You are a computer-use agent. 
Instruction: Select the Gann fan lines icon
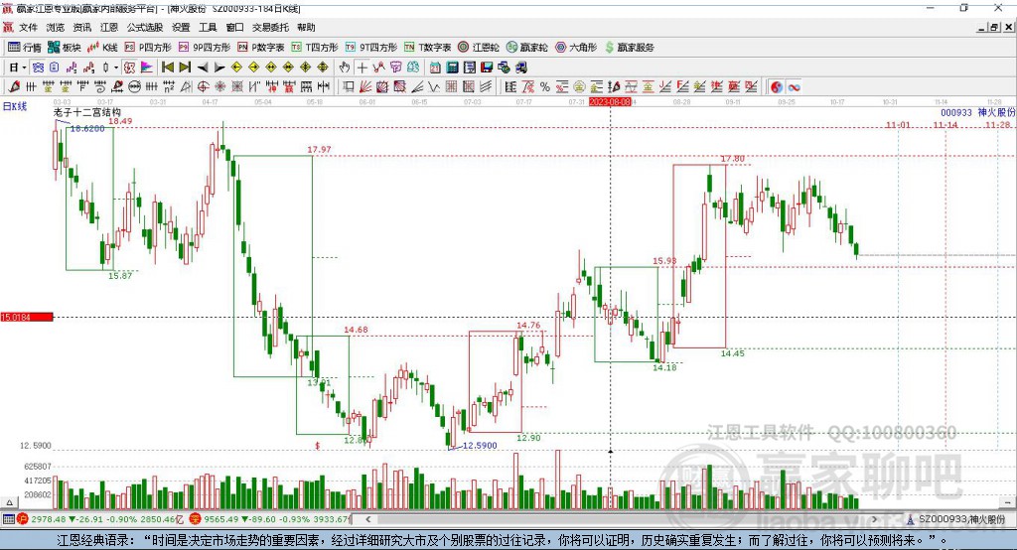pyautogui.click(x=365, y=87)
